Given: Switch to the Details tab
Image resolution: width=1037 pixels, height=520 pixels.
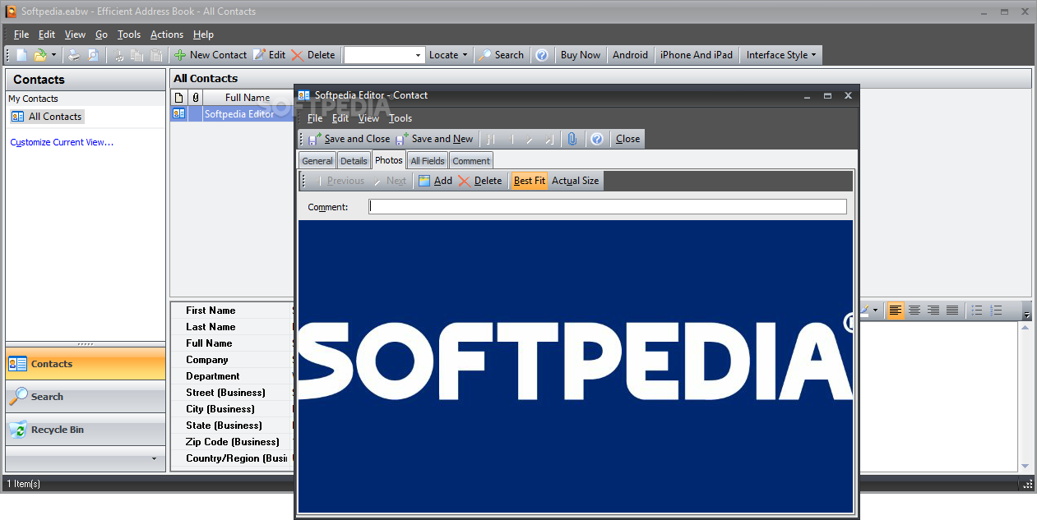Looking at the screenshot, I should click(354, 161).
